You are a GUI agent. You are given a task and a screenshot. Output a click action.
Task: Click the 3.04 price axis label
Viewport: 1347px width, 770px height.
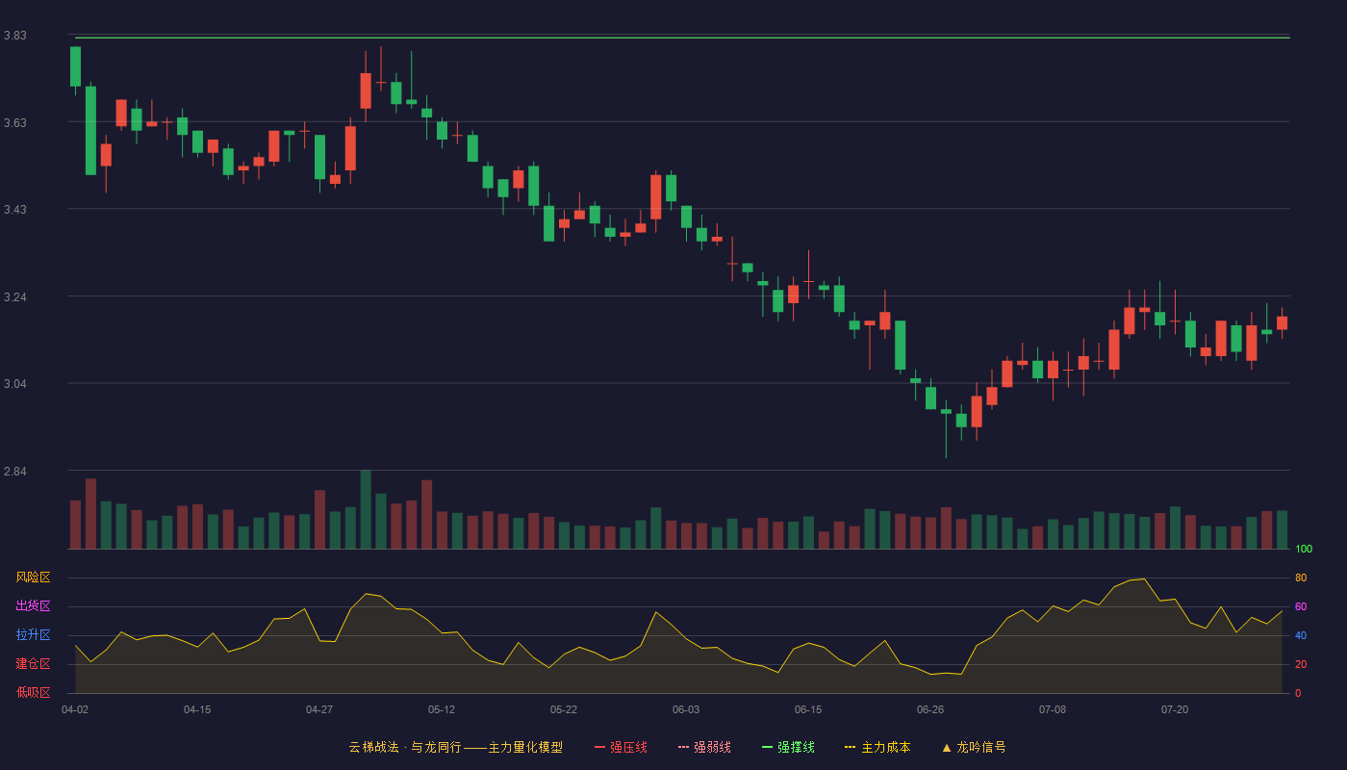coord(15,384)
